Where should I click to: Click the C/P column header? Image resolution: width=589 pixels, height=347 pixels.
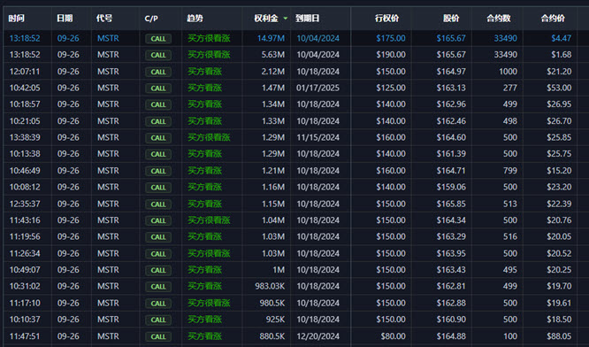click(151, 18)
